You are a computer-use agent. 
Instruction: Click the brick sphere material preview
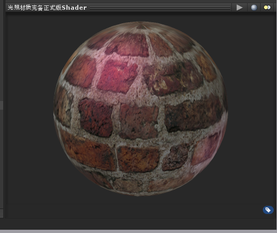(140, 109)
